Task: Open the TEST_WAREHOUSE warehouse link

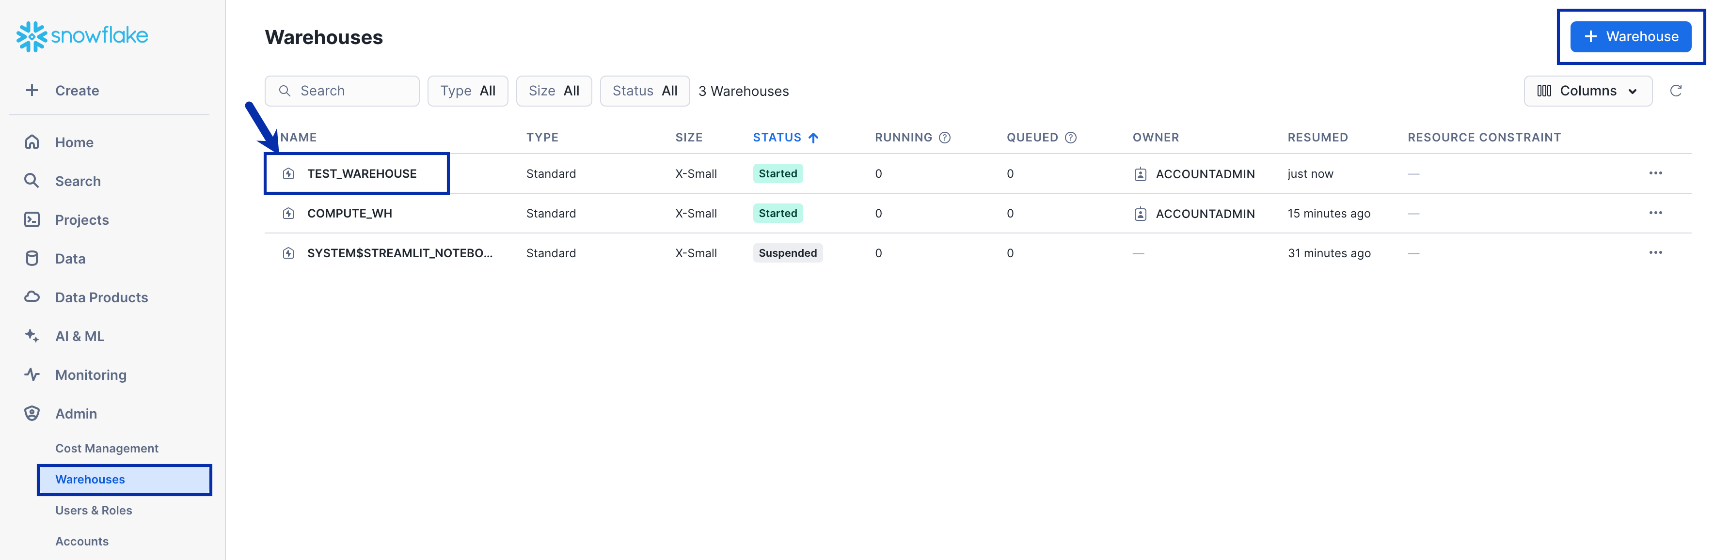Action: click(x=361, y=173)
